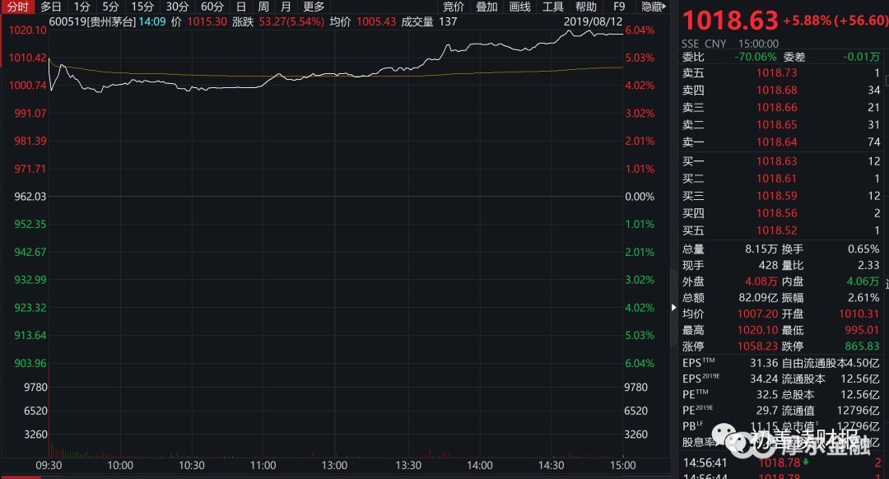Switch to the 月 monthly chart

coord(286,7)
